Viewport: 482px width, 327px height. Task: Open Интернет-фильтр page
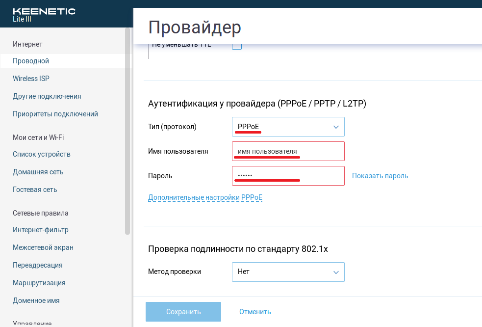click(41, 230)
